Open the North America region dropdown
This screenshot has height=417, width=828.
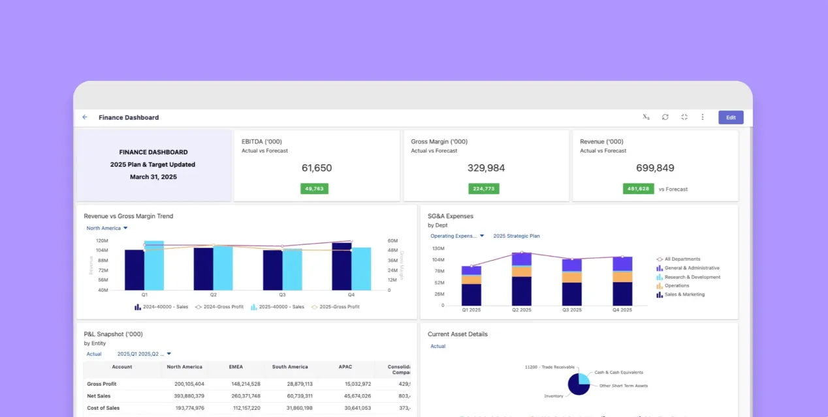(106, 227)
